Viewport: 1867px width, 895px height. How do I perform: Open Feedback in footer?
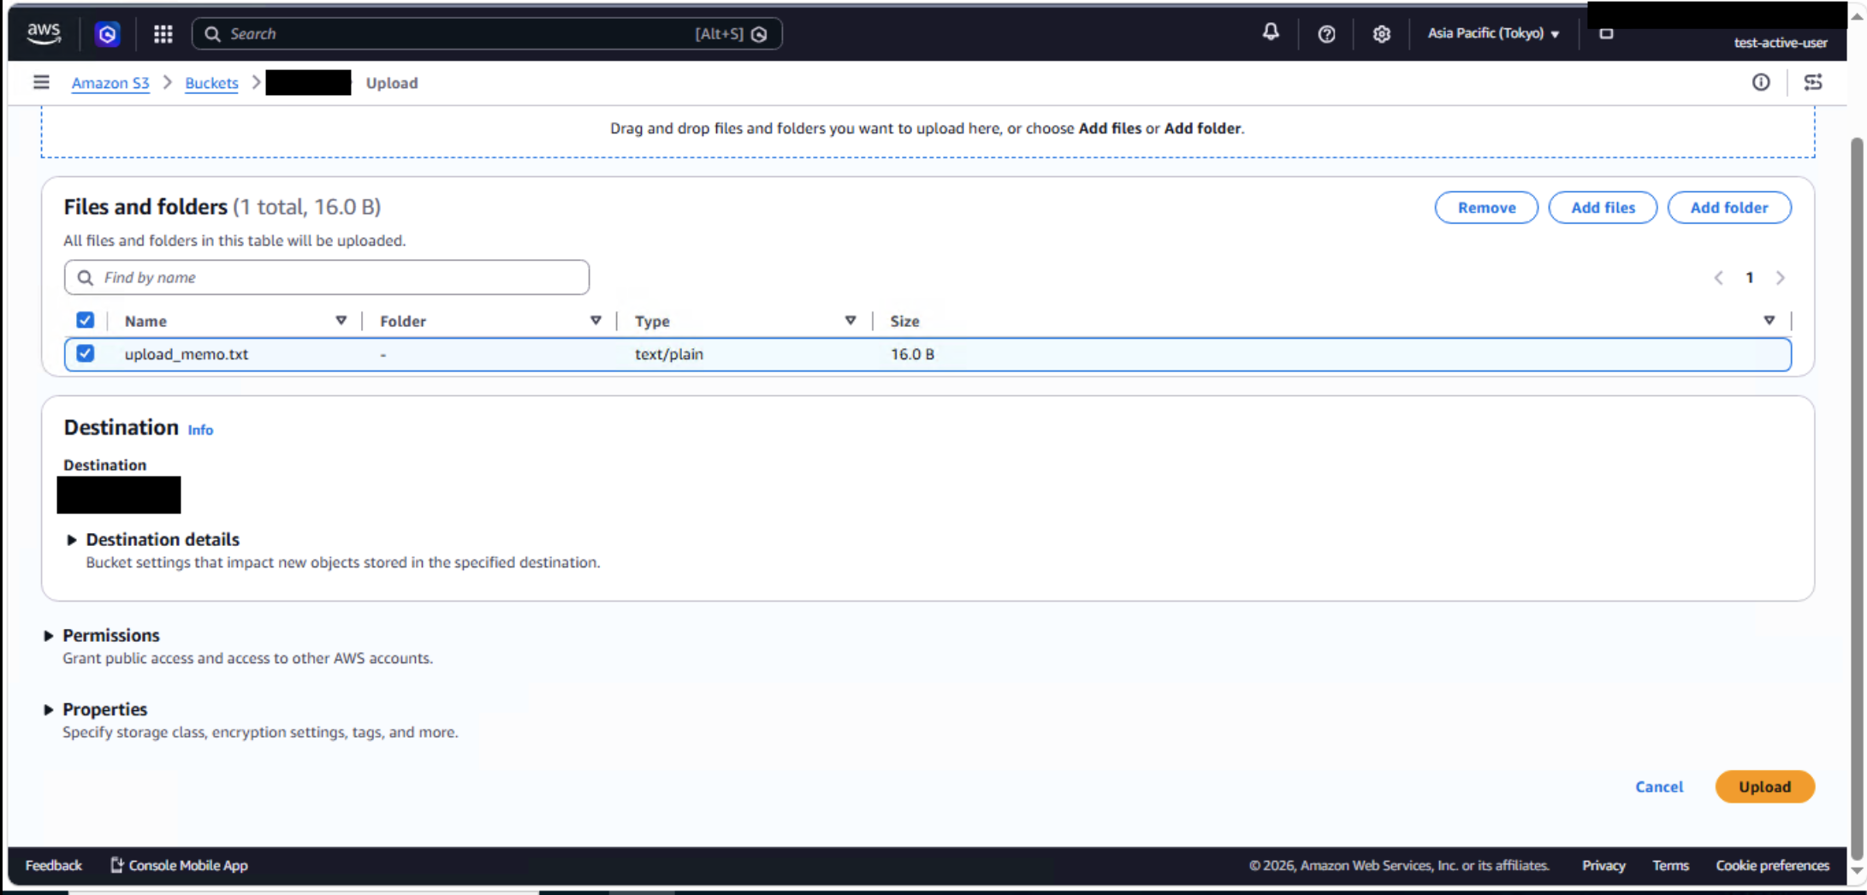coord(53,865)
